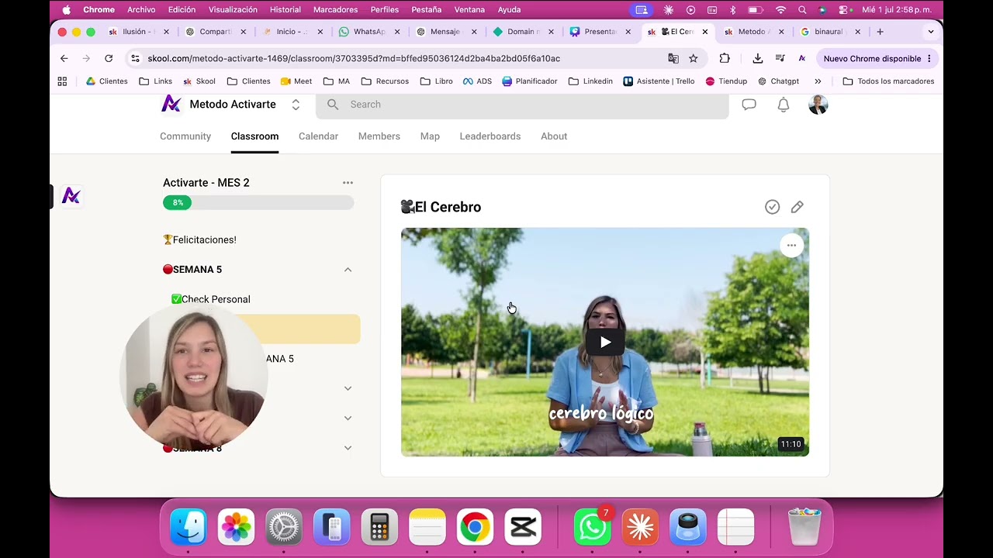
Task: Switch to the WhatsApp browser tab
Action: (x=369, y=32)
